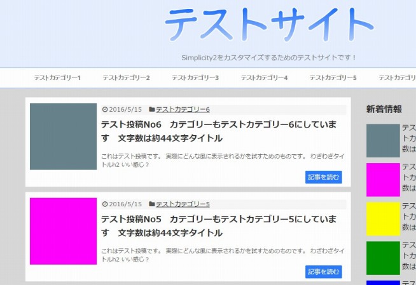The image size is (416, 285).
Task: Select the green thumbnail in 新着情報 sidebar
Action: [x=383, y=258]
